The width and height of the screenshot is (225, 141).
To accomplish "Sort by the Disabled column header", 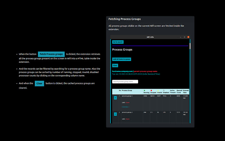I will [166, 92].
